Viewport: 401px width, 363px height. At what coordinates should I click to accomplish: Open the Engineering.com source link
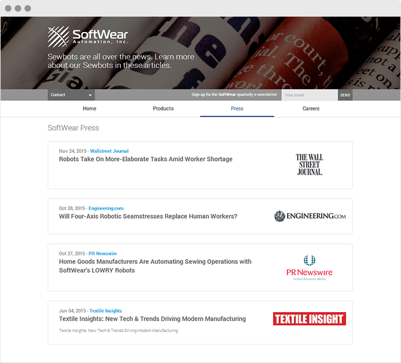pyautogui.click(x=106, y=208)
